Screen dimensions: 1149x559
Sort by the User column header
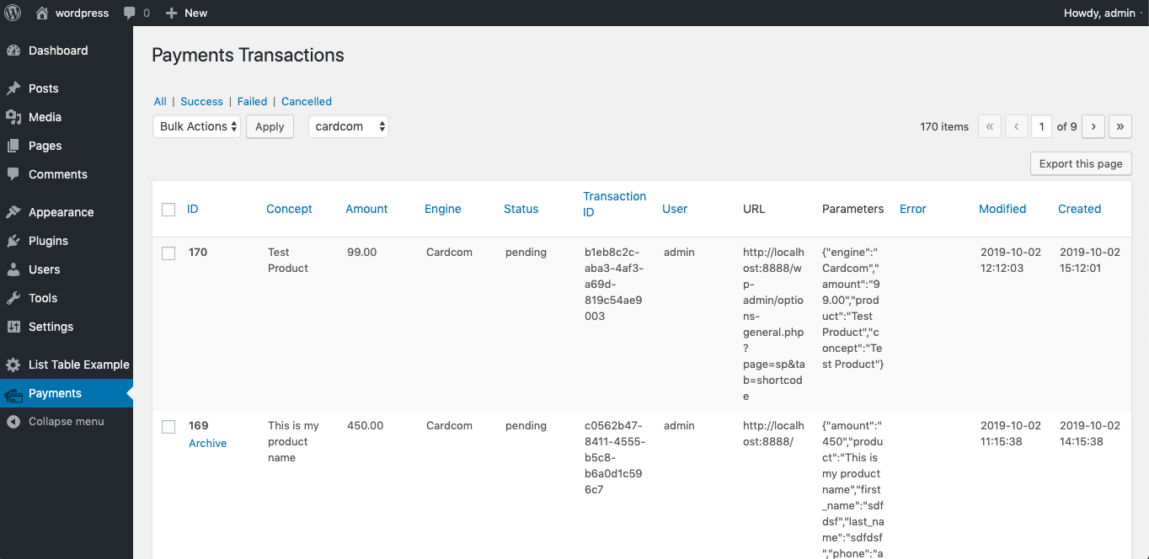click(675, 209)
